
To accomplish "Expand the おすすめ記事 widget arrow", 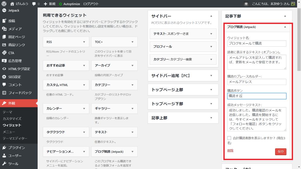I will (x=84, y=66).
